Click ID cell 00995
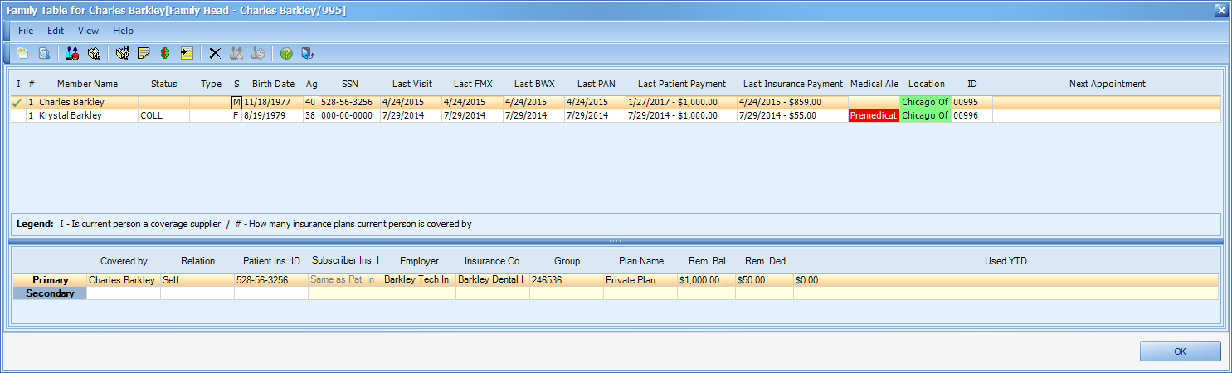The image size is (1232, 373). pos(971,102)
